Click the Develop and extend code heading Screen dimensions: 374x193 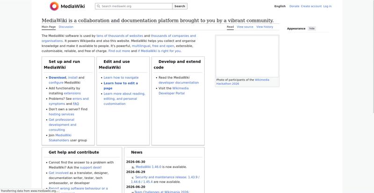(177, 64)
